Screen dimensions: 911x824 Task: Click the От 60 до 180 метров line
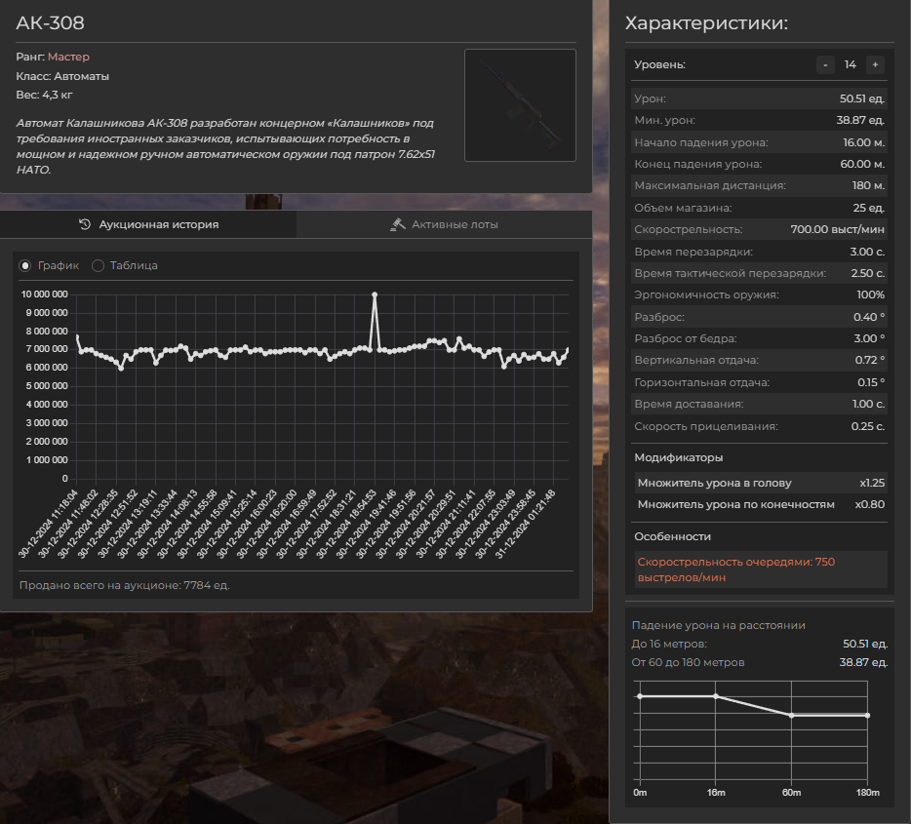coord(760,662)
